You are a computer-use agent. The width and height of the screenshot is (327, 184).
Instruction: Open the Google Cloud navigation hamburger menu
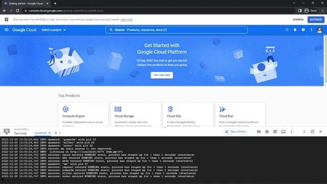tap(7, 30)
